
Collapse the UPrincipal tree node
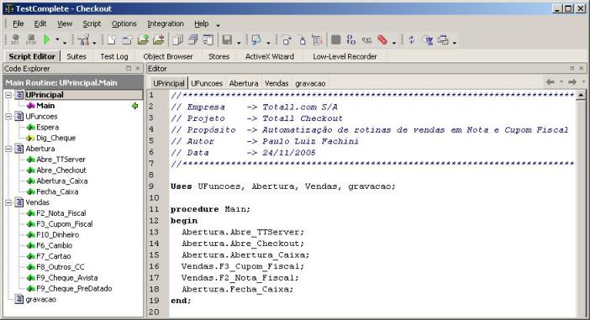click(x=8, y=95)
